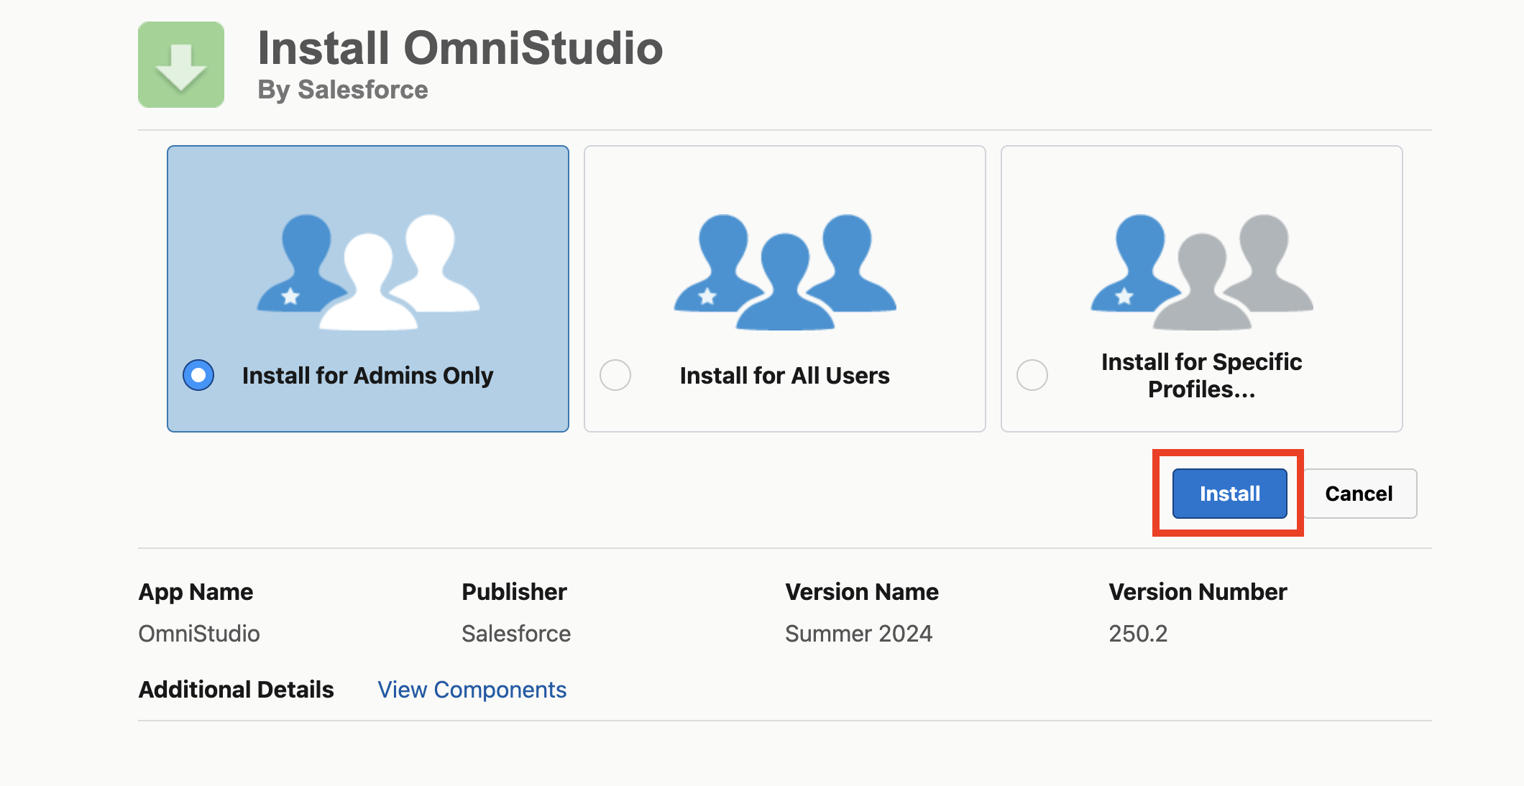
Task: Select the Install for All Users radio button
Action: click(x=615, y=375)
